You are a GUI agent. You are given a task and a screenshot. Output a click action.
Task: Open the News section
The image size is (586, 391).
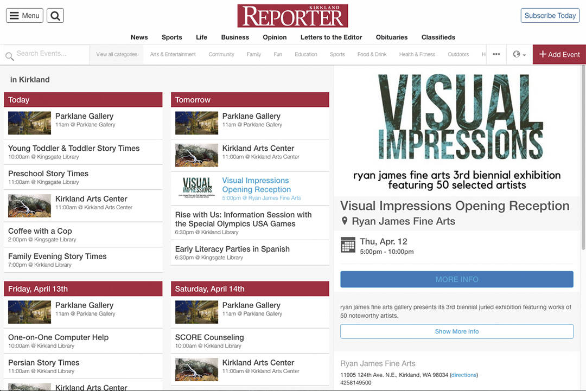[139, 37]
